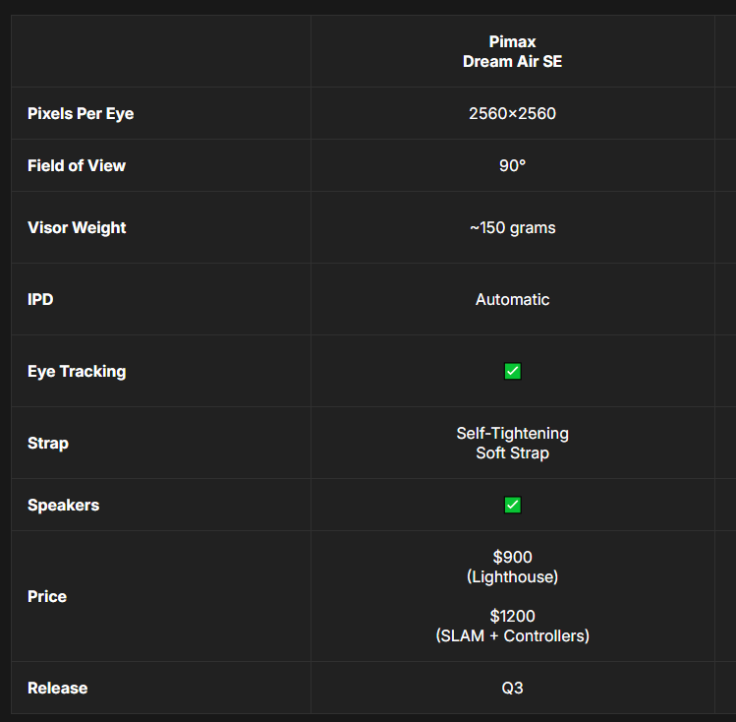Click the 90° field of view value
This screenshot has height=722, width=736.
(512, 166)
